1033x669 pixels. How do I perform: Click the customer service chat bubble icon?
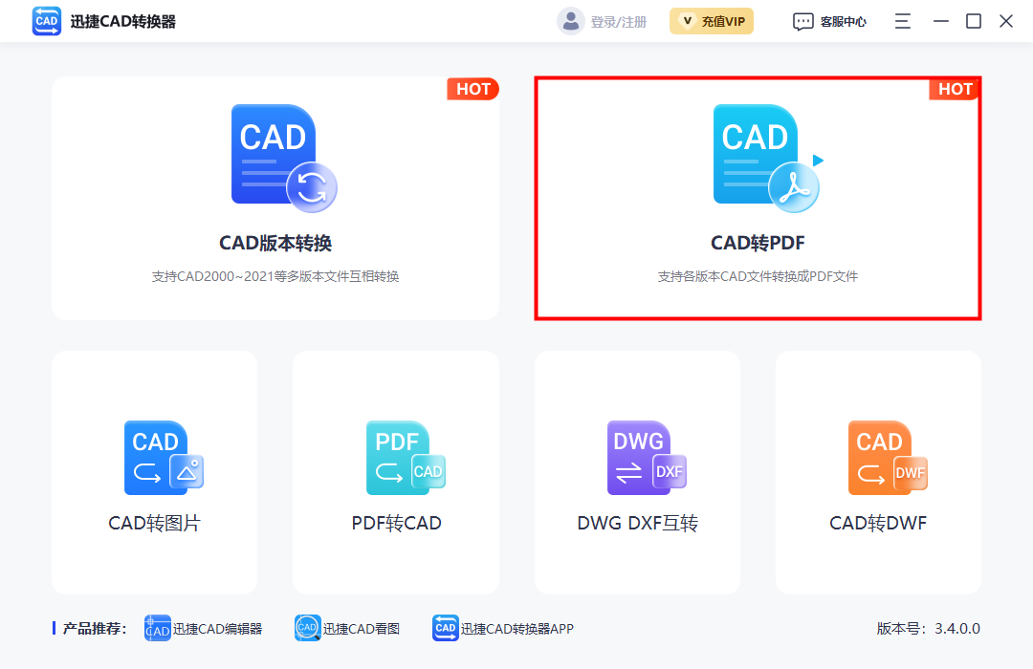(803, 22)
